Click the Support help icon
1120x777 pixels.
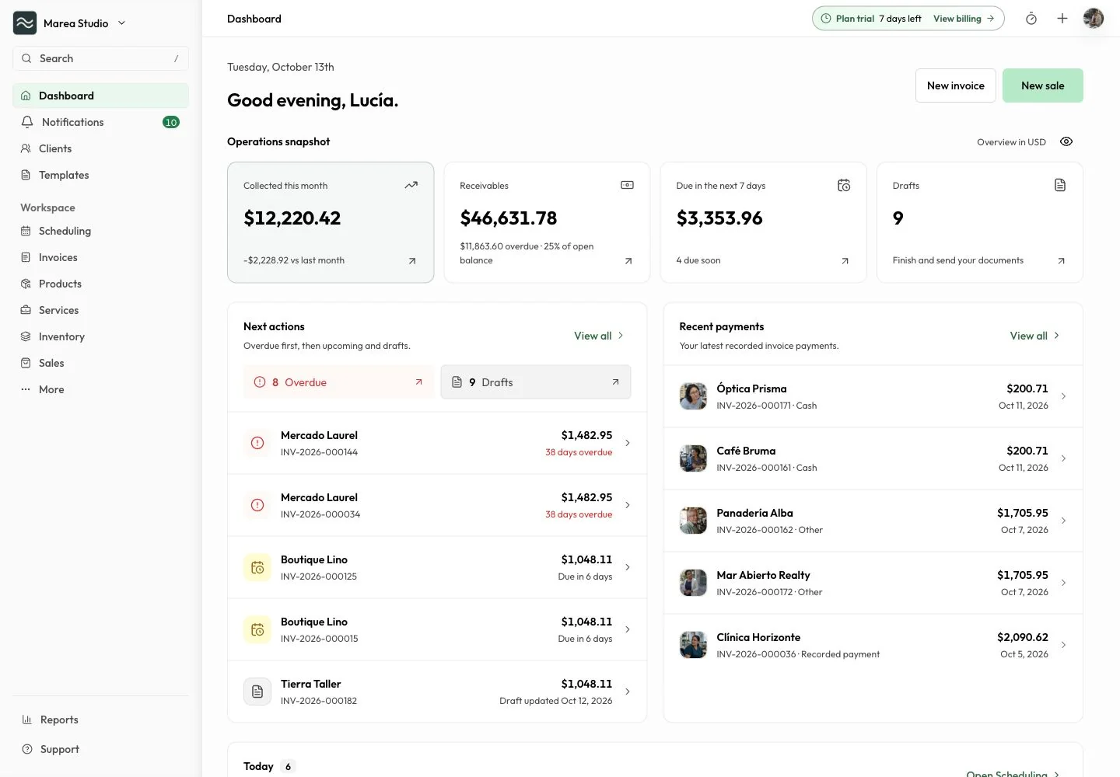pyautogui.click(x=26, y=749)
